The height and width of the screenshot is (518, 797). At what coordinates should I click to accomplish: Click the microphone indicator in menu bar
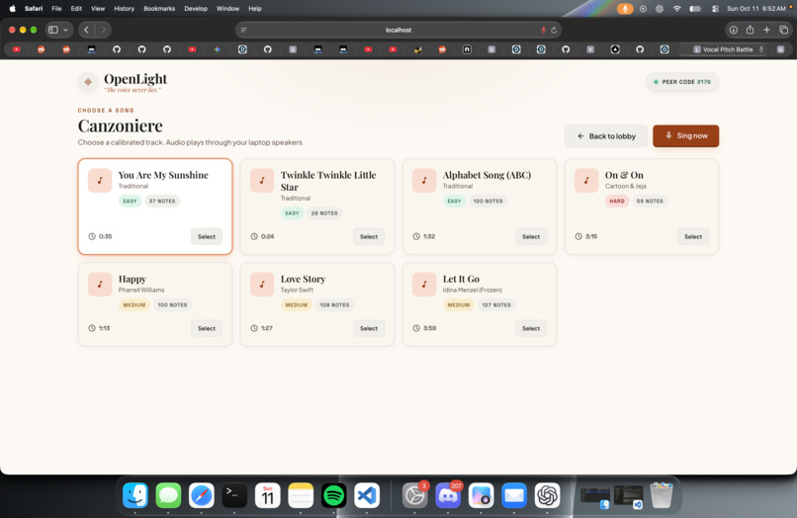pyautogui.click(x=625, y=9)
